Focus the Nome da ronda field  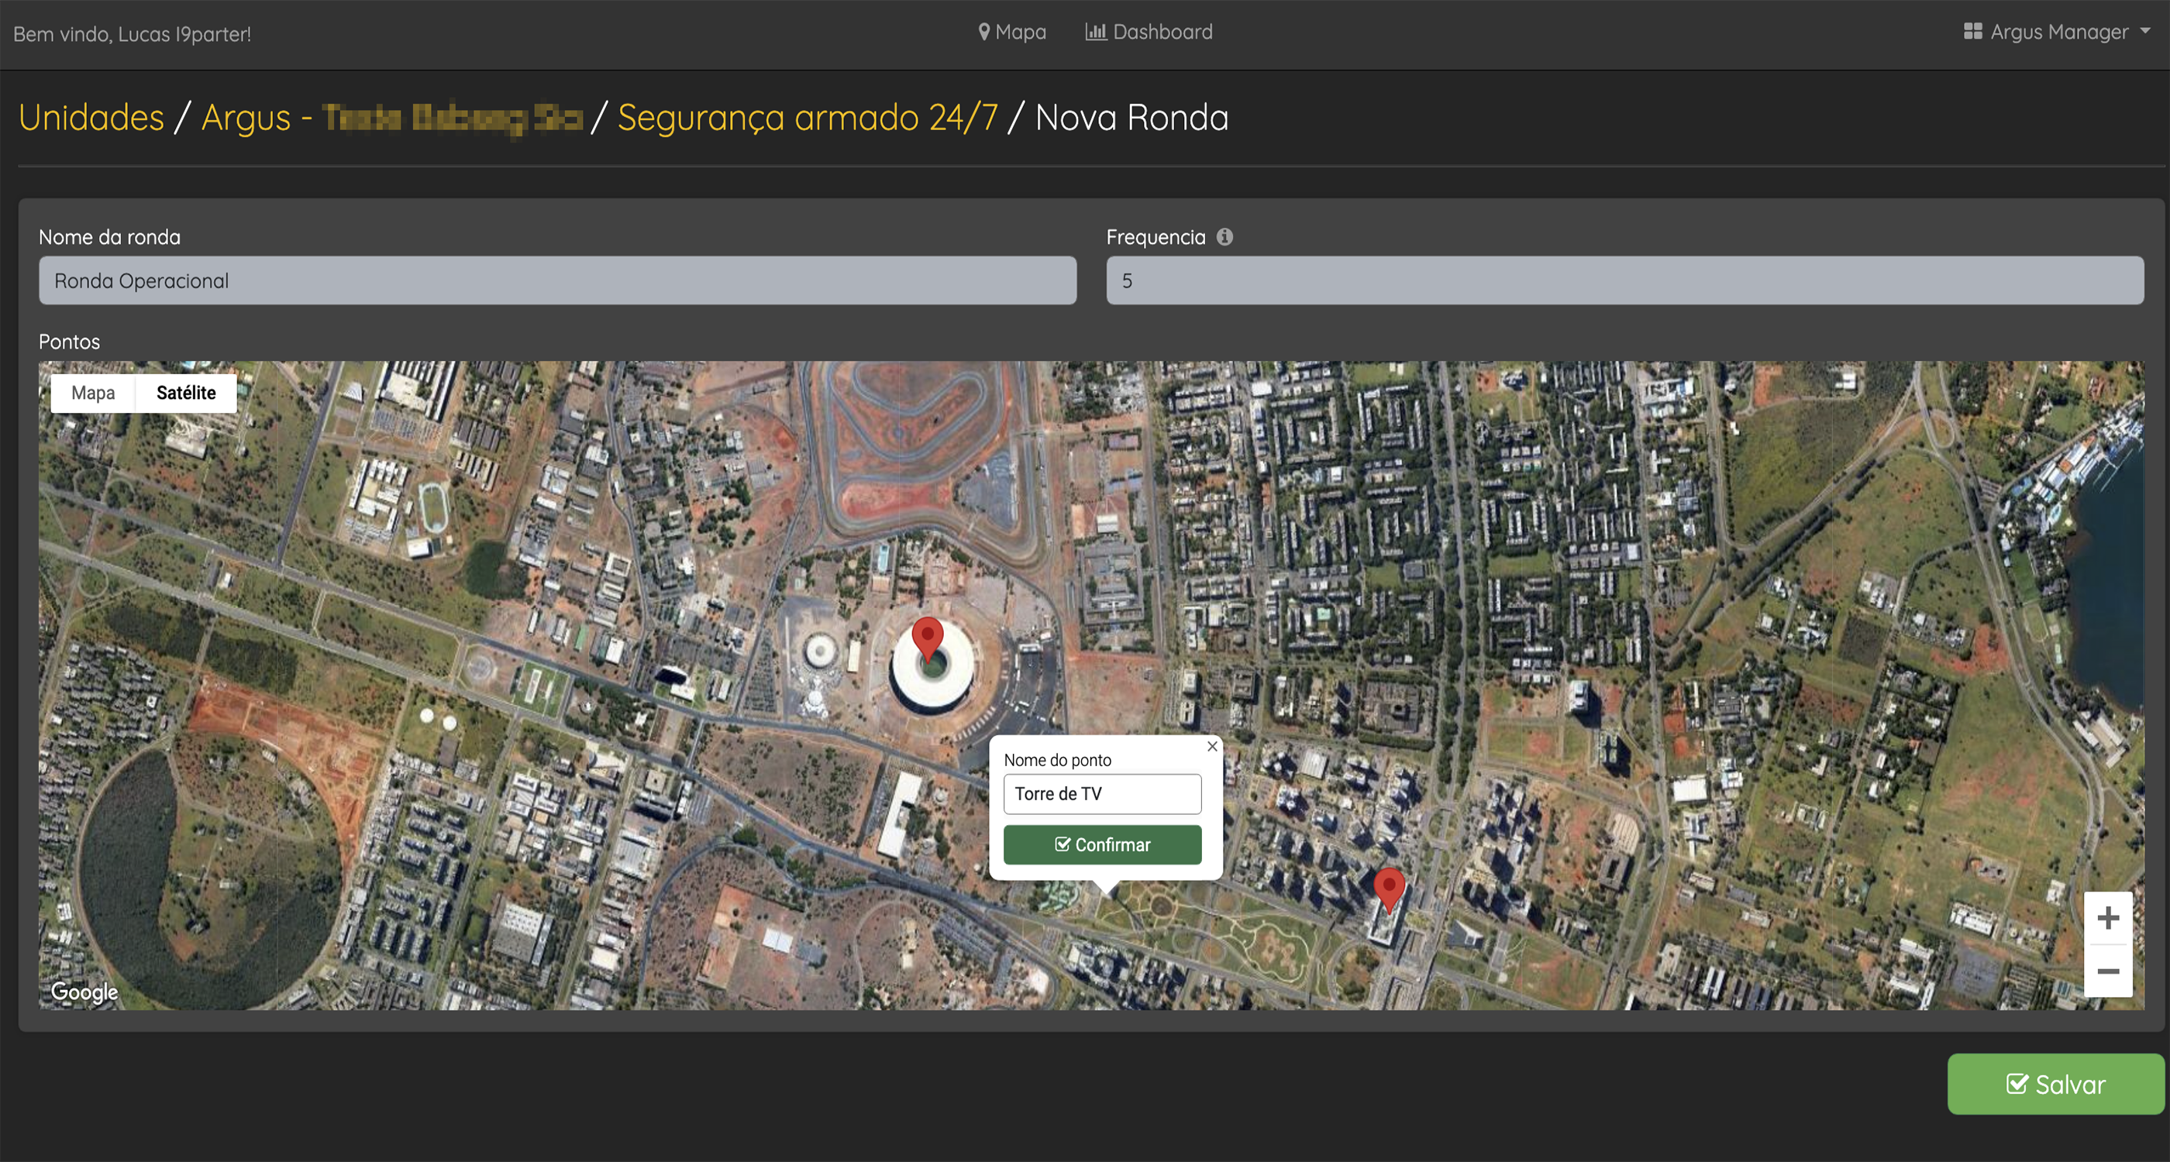point(556,281)
